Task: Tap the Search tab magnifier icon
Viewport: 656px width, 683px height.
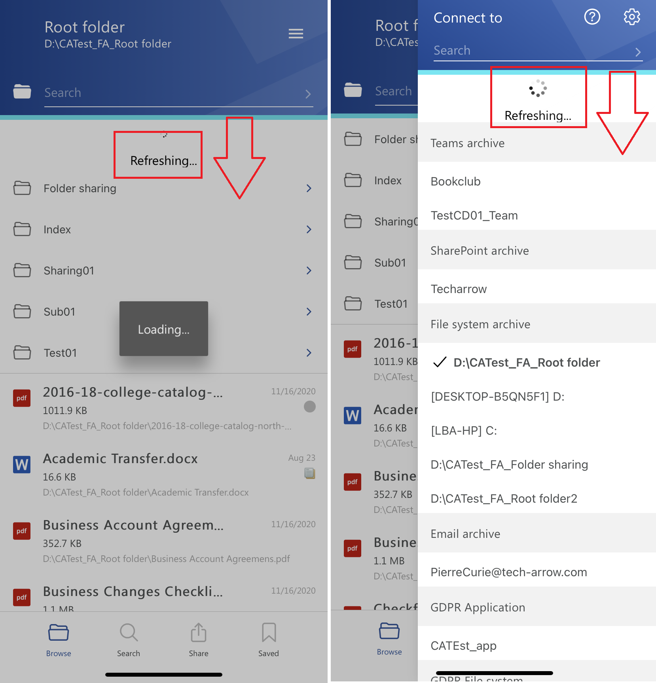Action: point(129,633)
